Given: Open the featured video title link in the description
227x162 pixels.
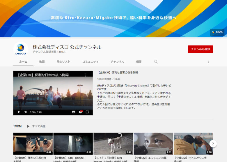Looking at the screenshot, I should [117, 73].
